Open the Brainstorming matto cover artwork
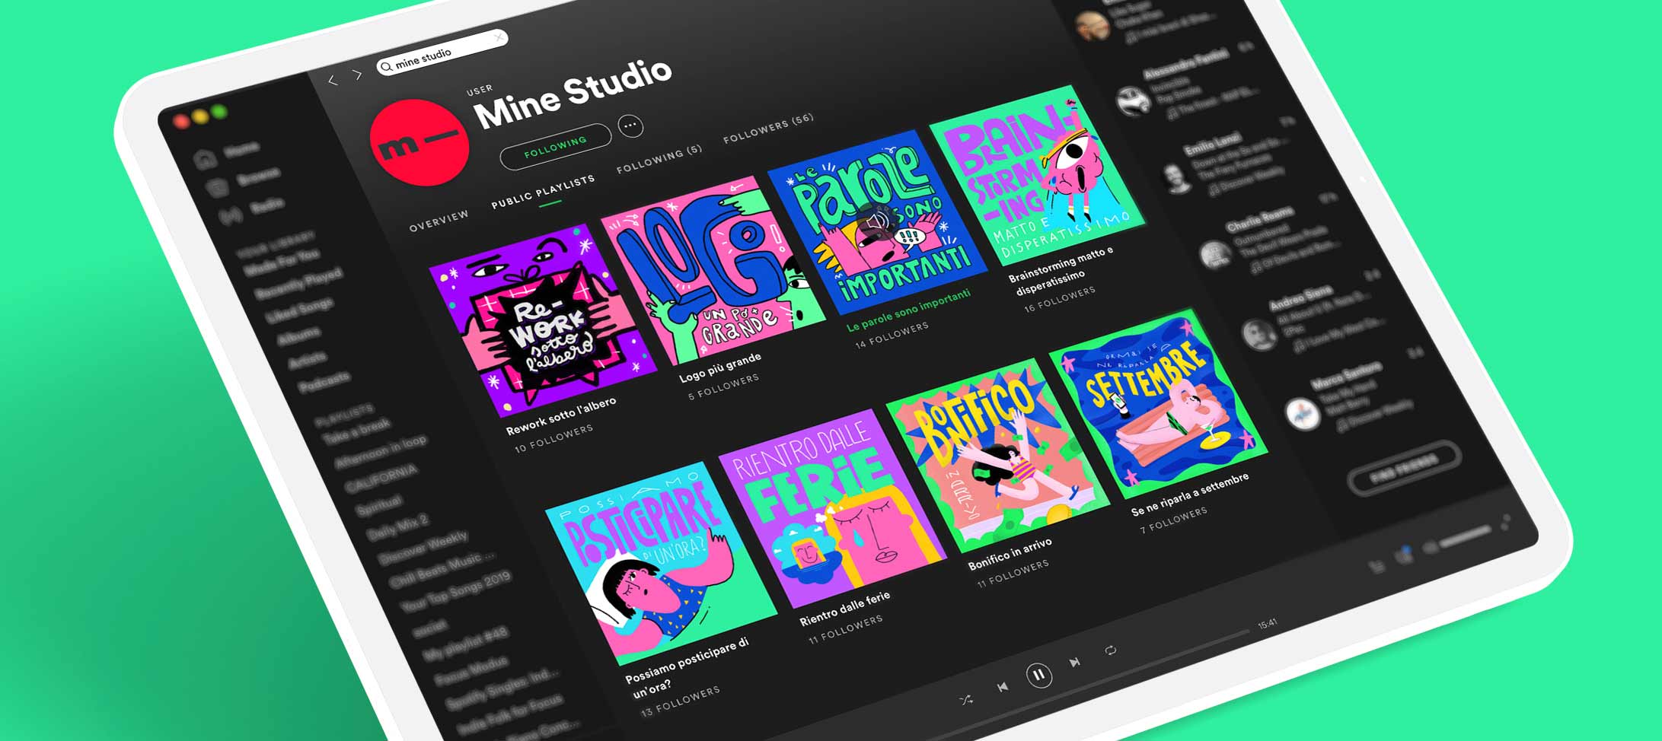The width and height of the screenshot is (1662, 741). [x=1037, y=177]
